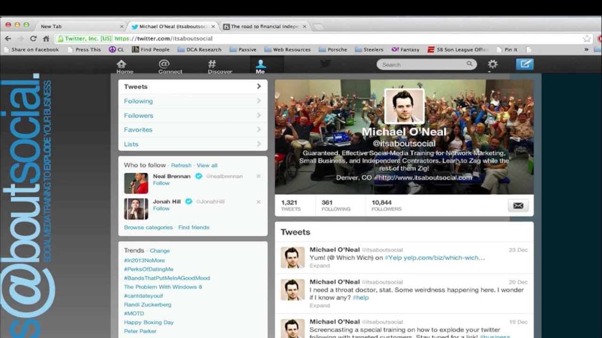
Task: Open the Following list
Action: coord(193,101)
